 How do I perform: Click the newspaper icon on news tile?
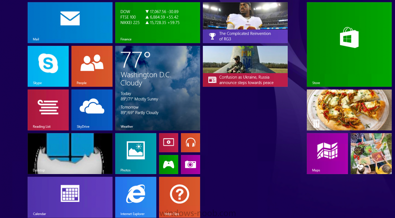[212, 80]
